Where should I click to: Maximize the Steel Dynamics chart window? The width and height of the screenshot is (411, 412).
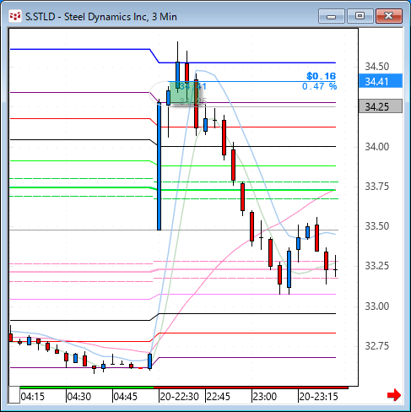360,16
